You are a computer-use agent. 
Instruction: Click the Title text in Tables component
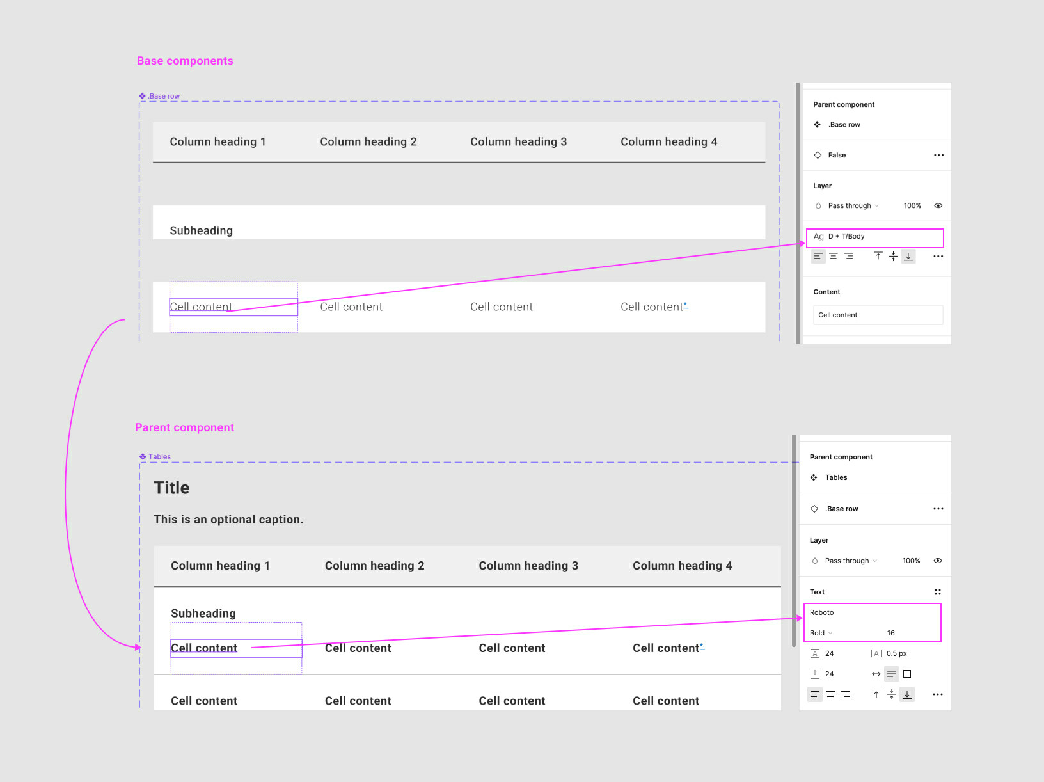(x=171, y=488)
